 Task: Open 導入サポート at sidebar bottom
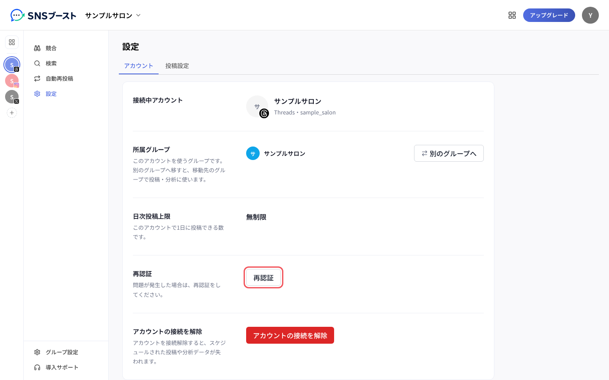[66, 367]
